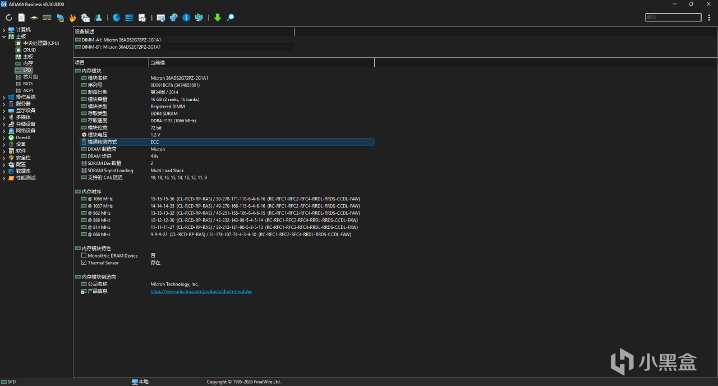Toggle the Thermal Sensor checkbox
This screenshot has height=386, width=718.
[x=84, y=263]
